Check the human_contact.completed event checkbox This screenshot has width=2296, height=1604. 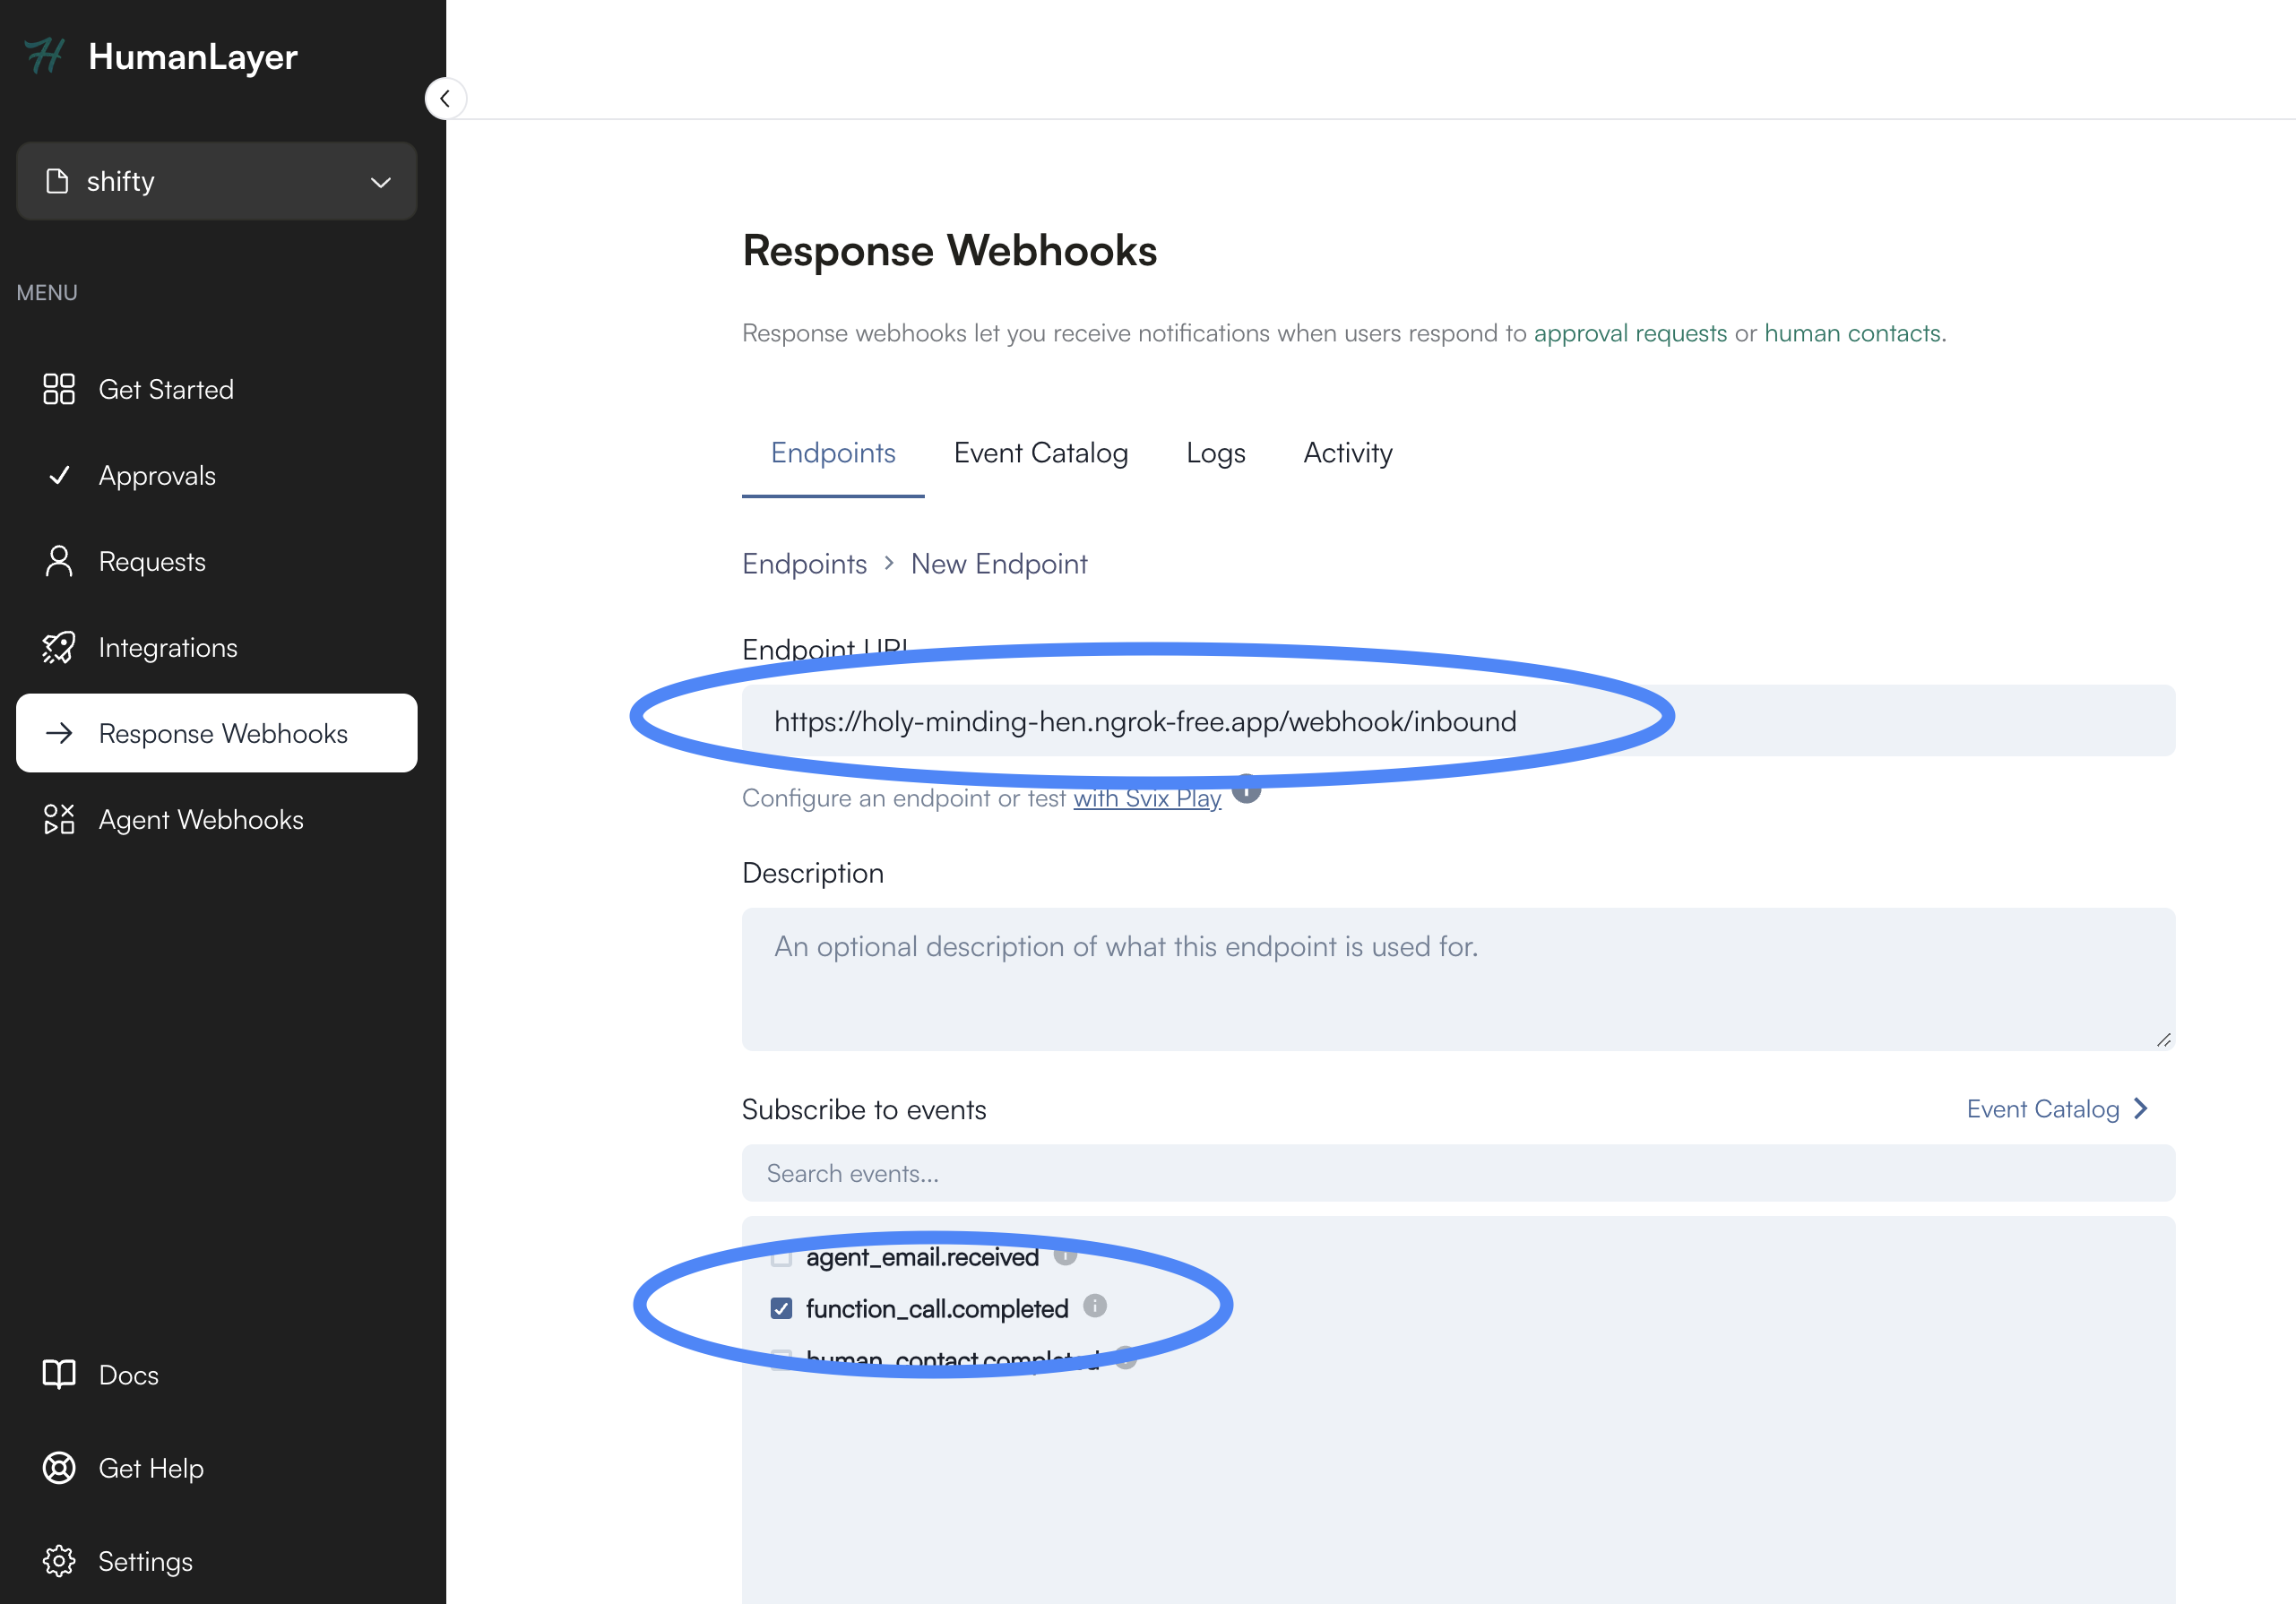click(x=781, y=1358)
